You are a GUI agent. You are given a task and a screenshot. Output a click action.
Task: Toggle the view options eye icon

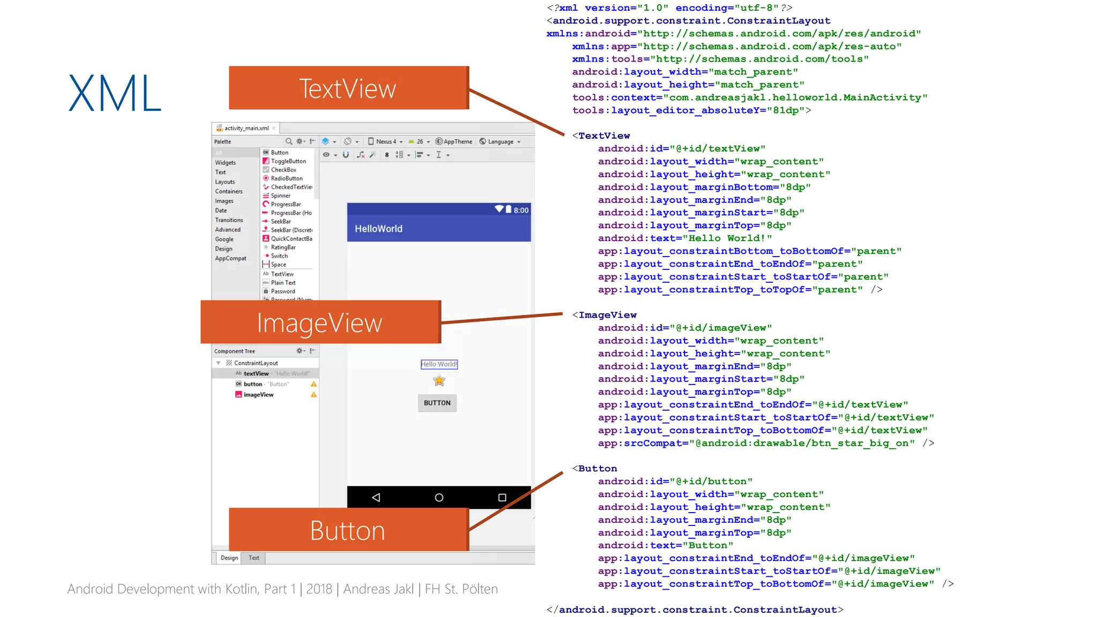pos(326,155)
